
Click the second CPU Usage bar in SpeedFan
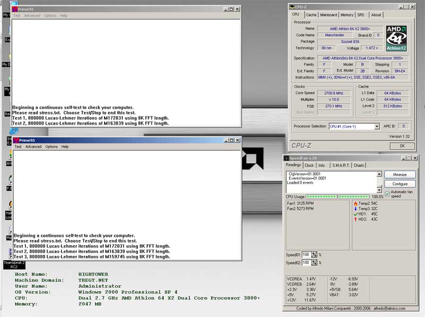click(353, 196)
